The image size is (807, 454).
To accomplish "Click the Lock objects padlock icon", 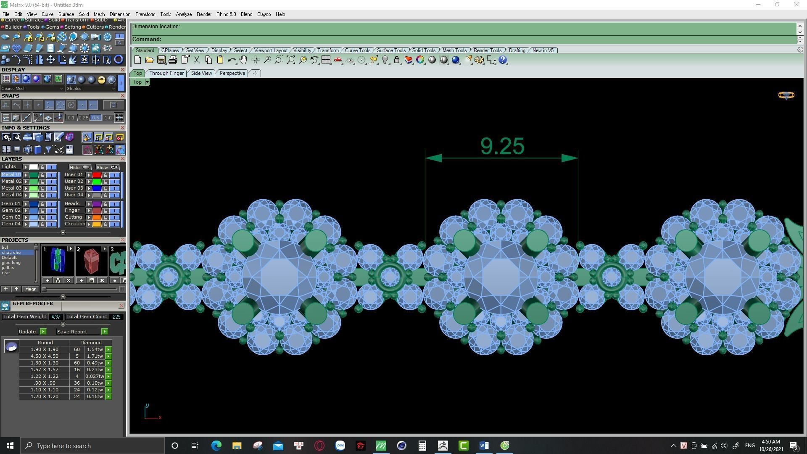I will tap(396, 60).
